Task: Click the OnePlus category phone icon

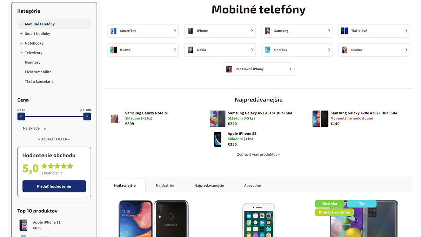Action: [268, 50]
